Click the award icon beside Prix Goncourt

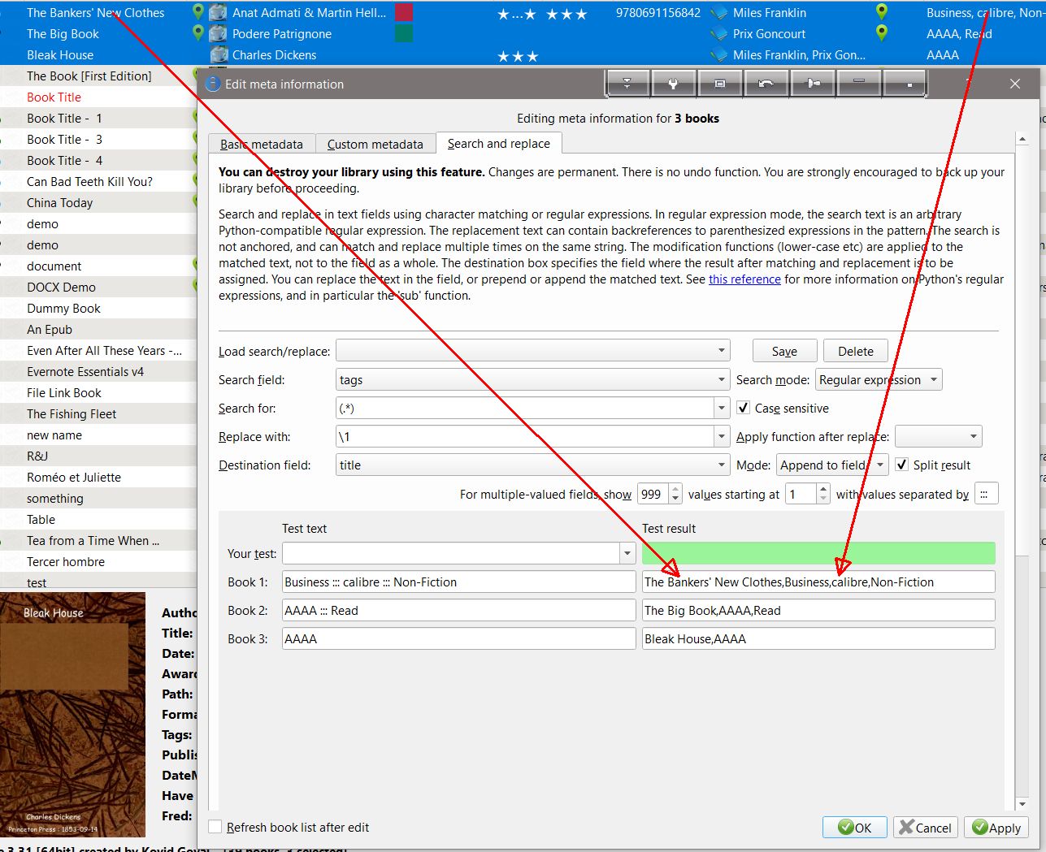(x=718, y=33)
